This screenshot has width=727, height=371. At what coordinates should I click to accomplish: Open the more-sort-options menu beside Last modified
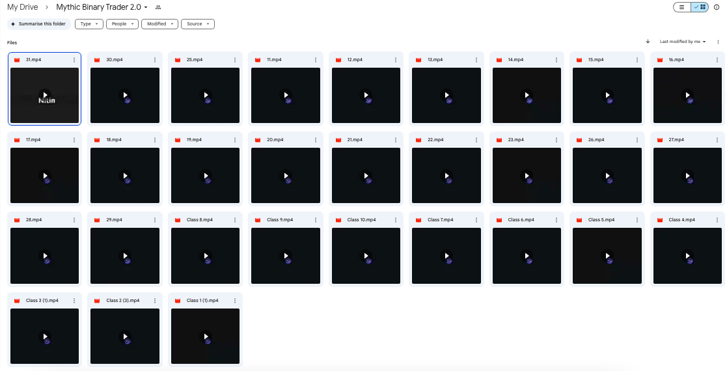718,42
